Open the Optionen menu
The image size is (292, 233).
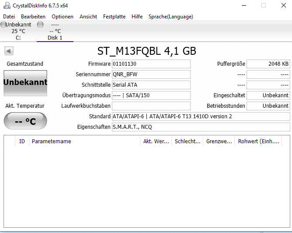tap(63, 17)
